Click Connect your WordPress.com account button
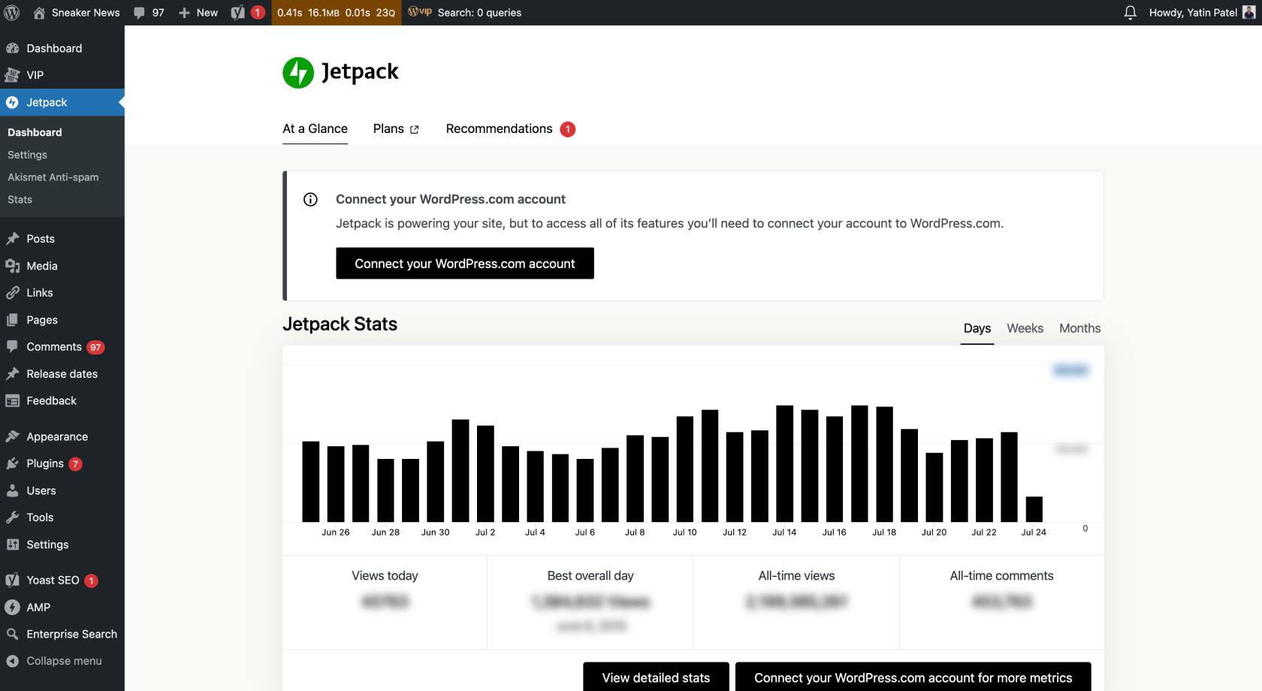 pos(464,264)
